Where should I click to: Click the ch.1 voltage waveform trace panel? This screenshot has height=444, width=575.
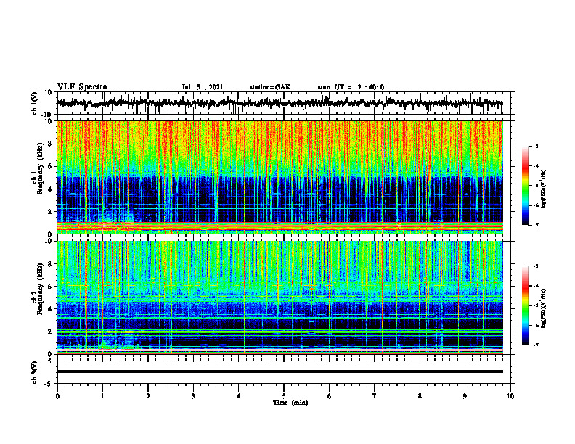click(x=283, y=103)
